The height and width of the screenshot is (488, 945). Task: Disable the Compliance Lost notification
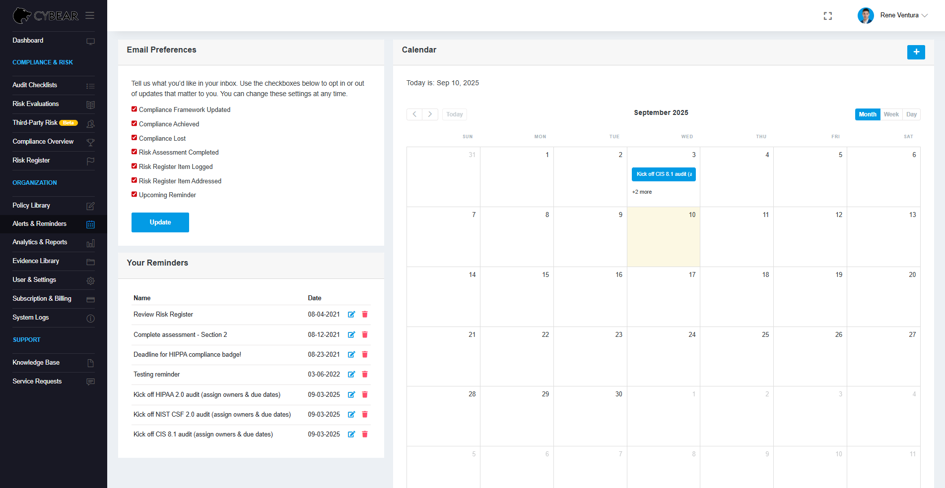tap(134, 138)
